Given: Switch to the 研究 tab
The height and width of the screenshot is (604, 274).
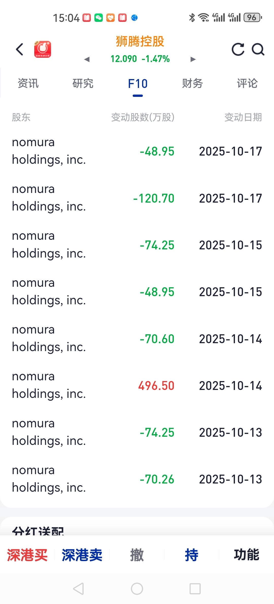Looking at the screenshot, I should click(83, 84).
